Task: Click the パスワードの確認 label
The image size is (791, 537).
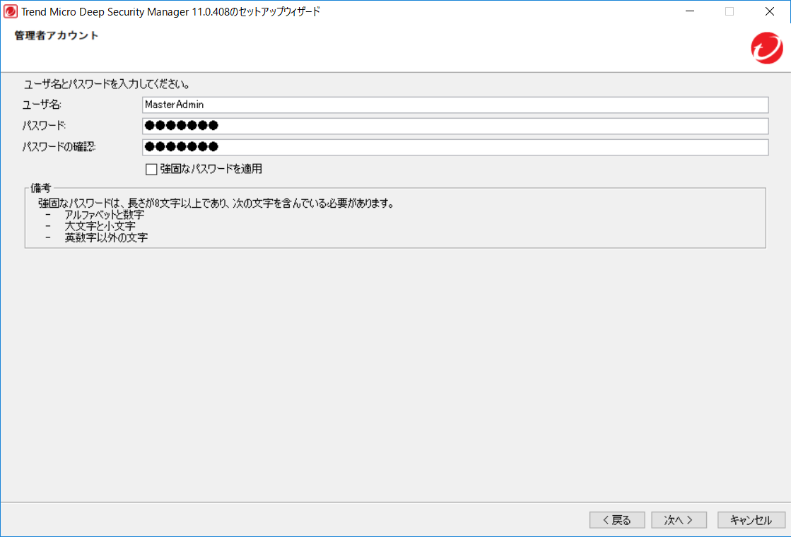Action: click(x=59, y=147)
